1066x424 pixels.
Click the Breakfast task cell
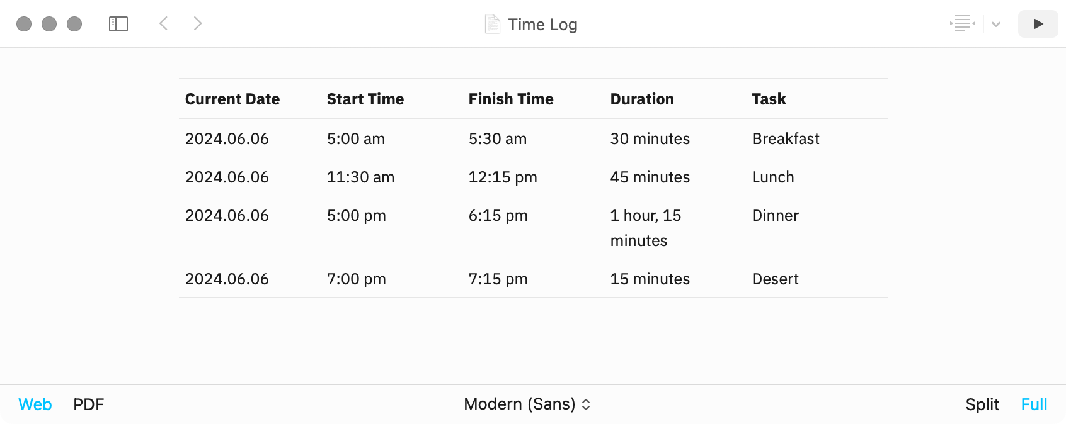click(x=786, y=138)
